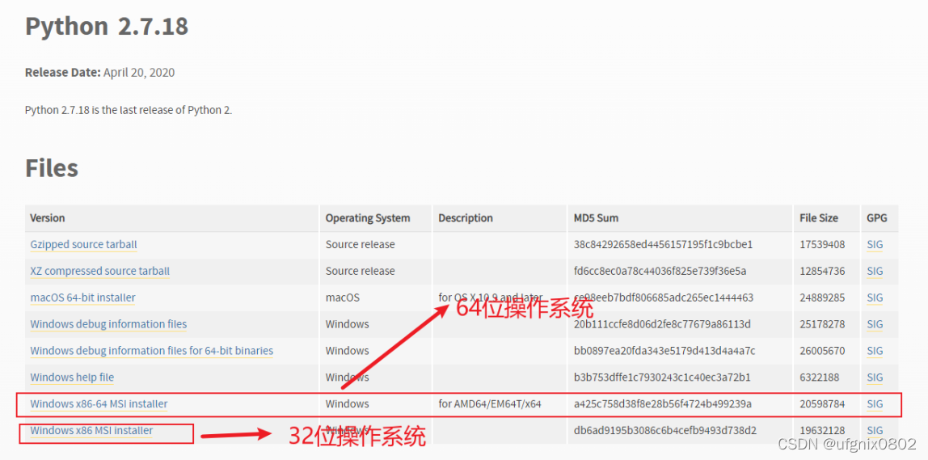The image size is (928, 460).
Task: Open SIG link for XZ compressed tarball
Action: coord(875,271)
